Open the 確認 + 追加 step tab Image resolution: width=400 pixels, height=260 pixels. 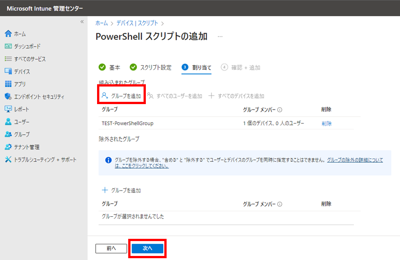241,68
